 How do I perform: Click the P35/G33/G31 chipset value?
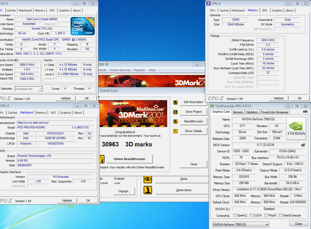55,134
